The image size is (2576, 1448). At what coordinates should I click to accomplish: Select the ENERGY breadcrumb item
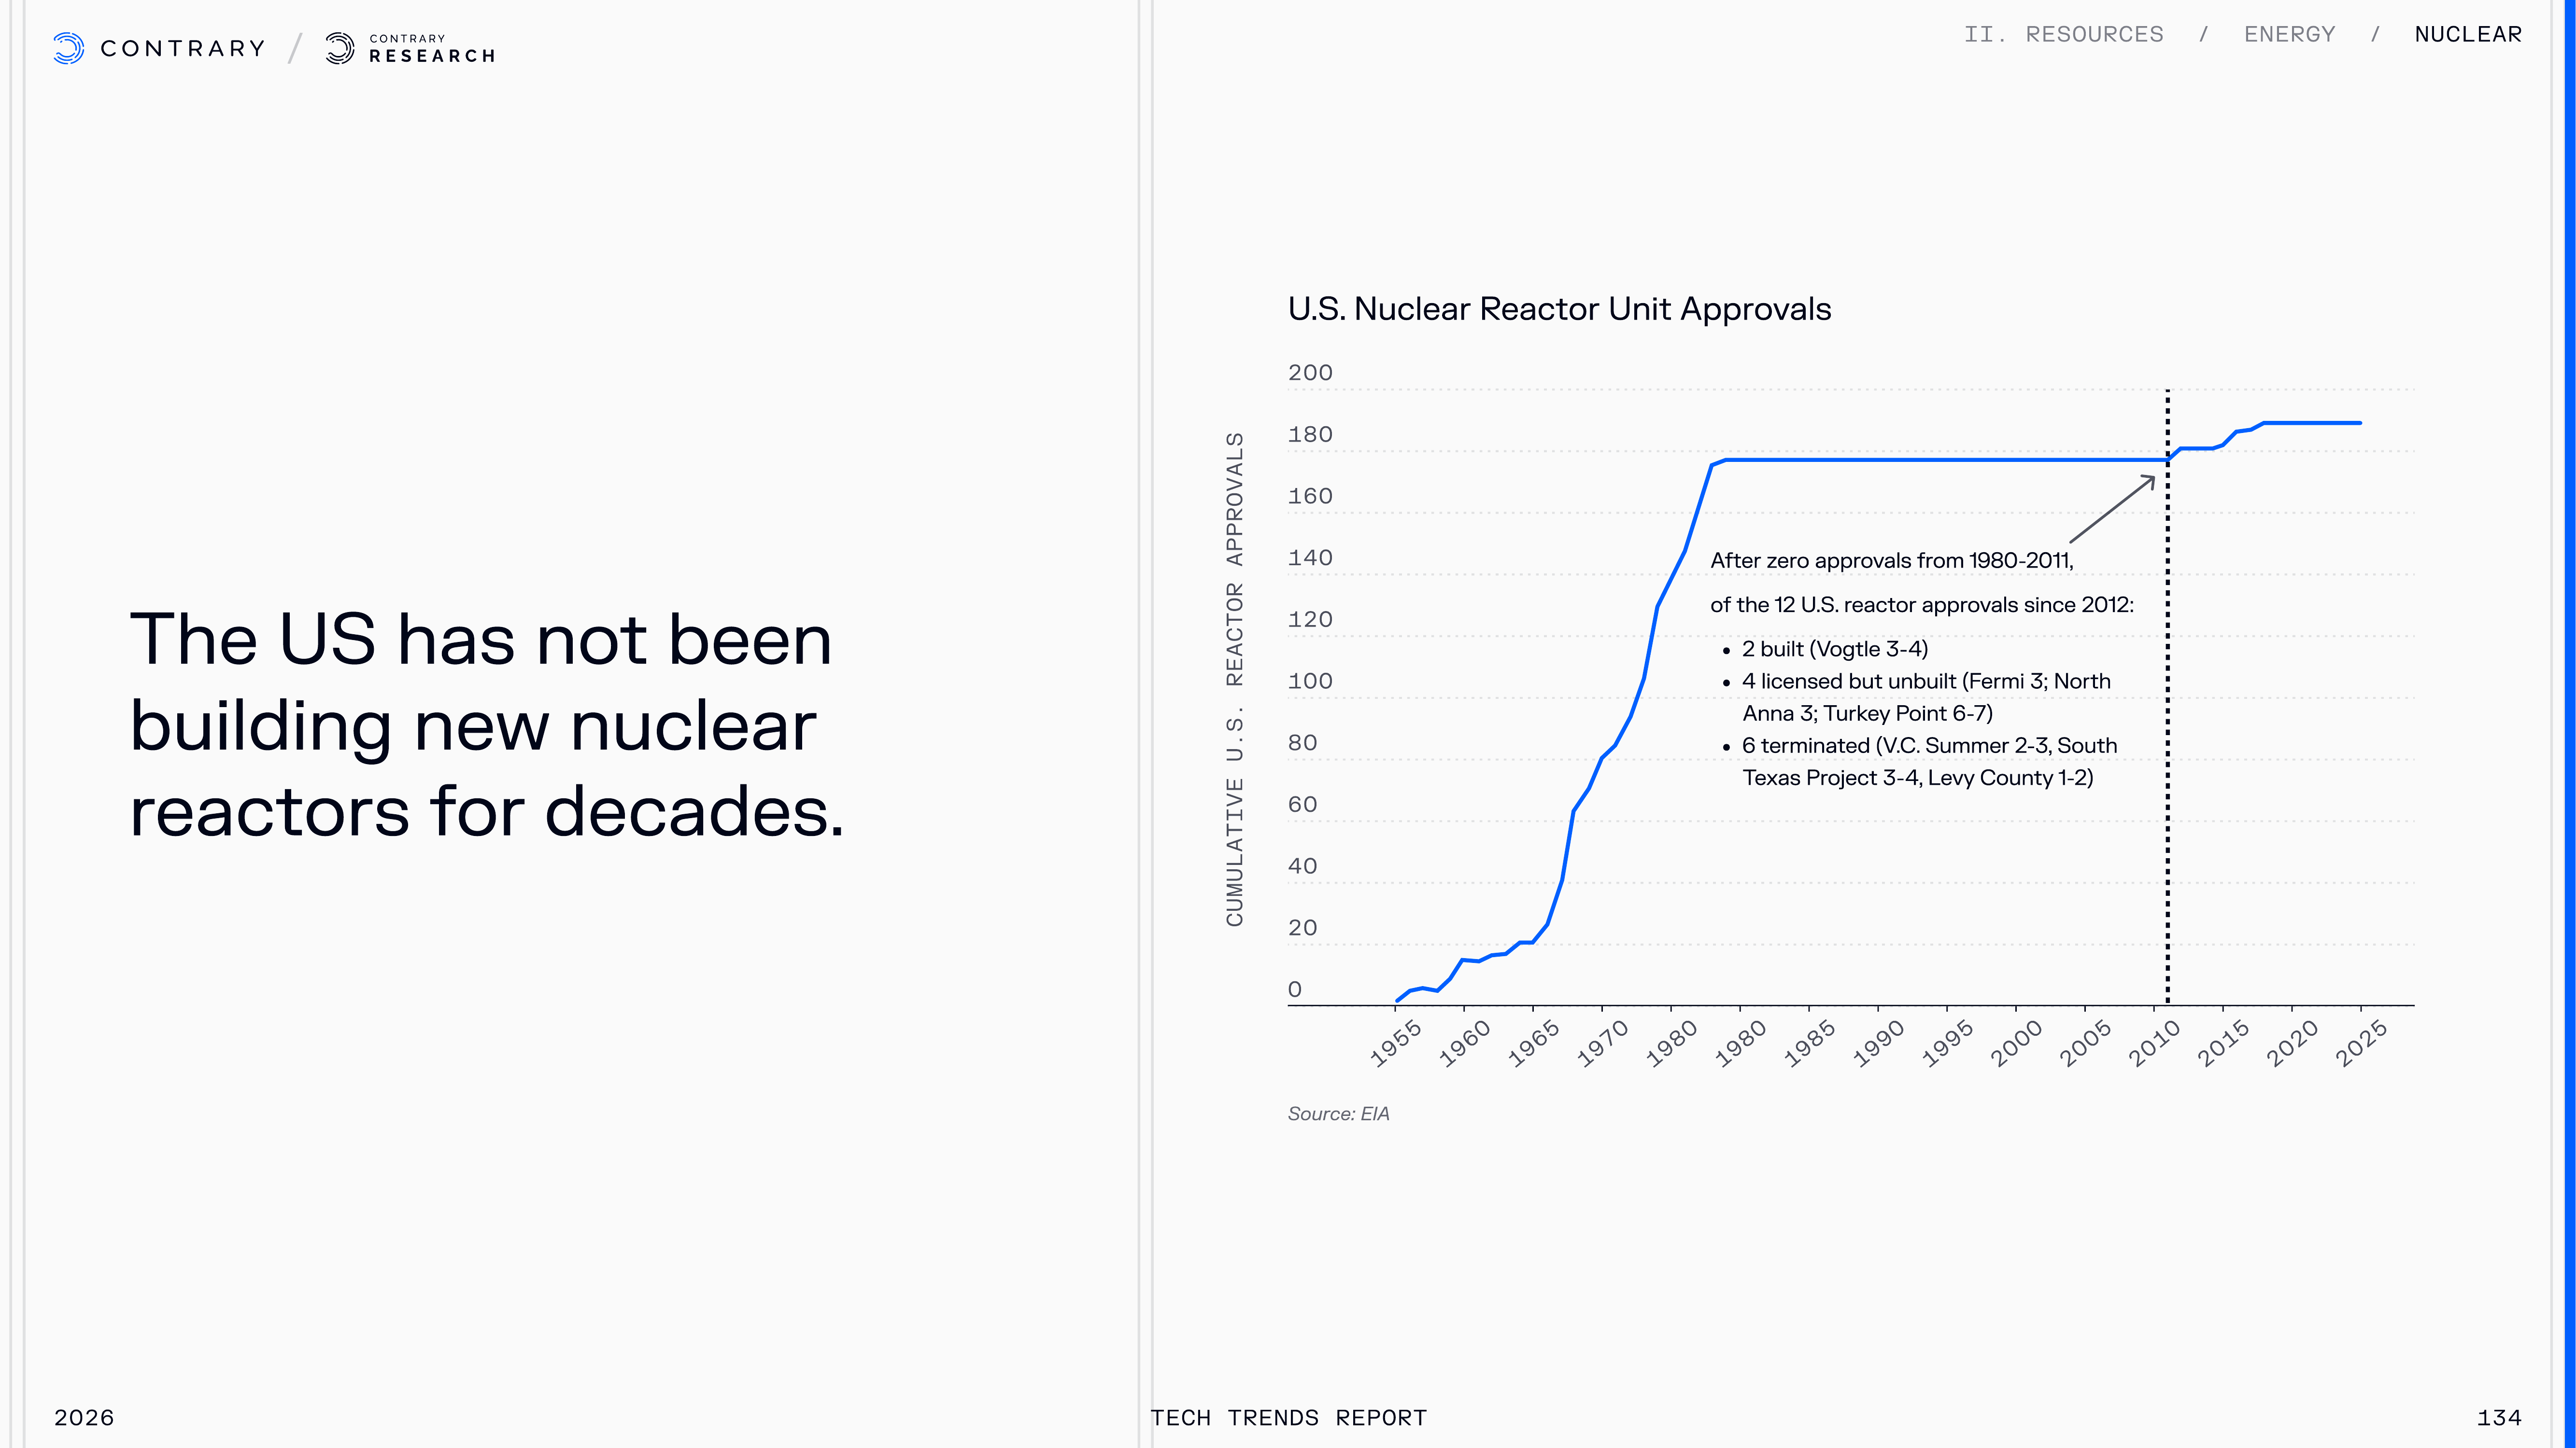[2289, 35]
